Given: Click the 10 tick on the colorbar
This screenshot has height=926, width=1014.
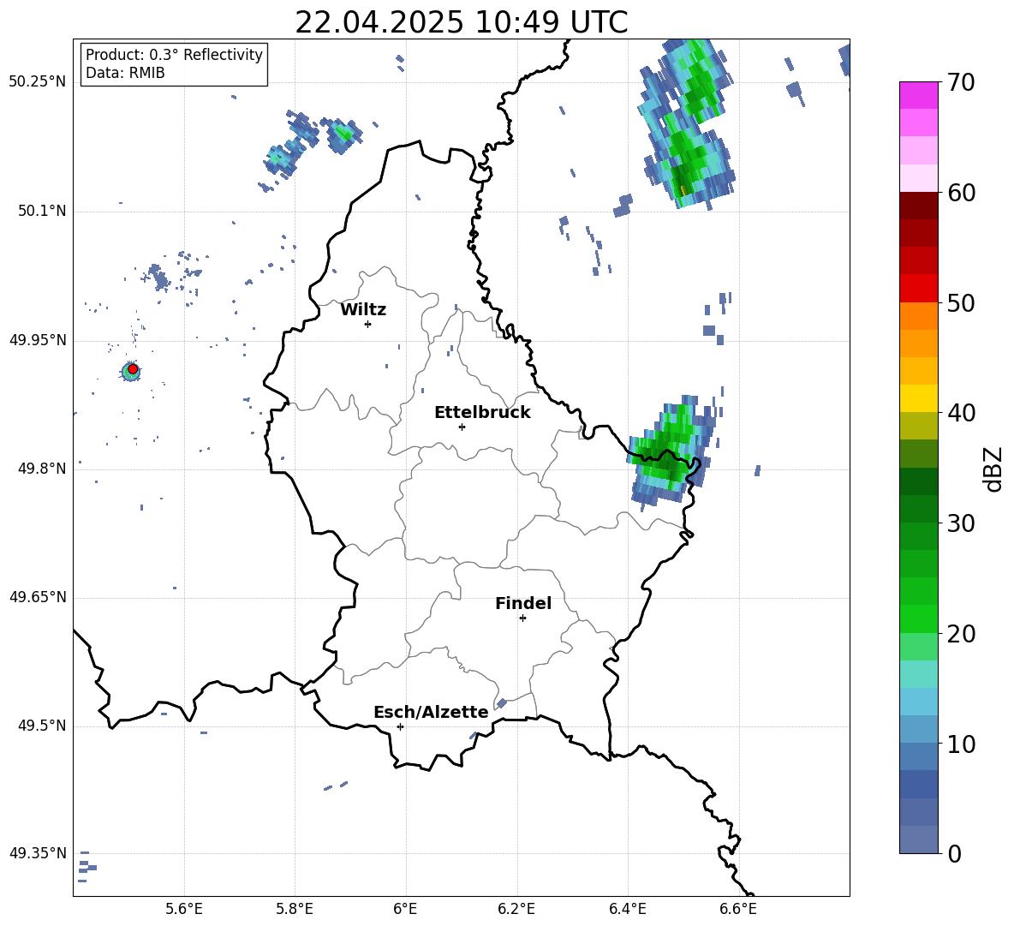Looking at the screenshot, I should coord(961,744).
